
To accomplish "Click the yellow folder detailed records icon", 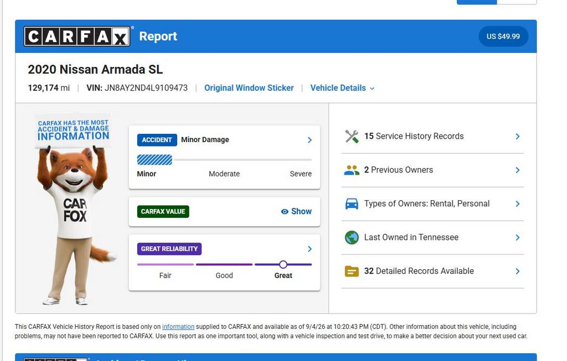I will point(352,271).
